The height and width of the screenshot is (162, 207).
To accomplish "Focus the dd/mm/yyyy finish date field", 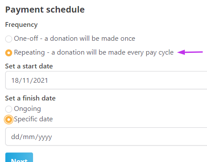I will click(x=106, y=136).
